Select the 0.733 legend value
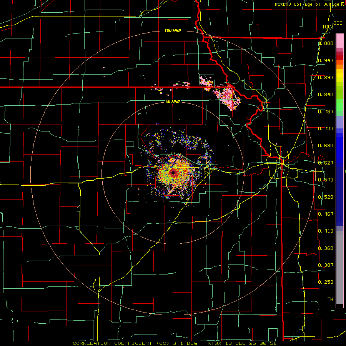The image size is (346, 346). click(x=326, y=129)
